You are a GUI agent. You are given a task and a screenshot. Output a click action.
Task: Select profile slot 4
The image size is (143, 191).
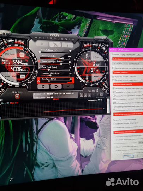93,95
